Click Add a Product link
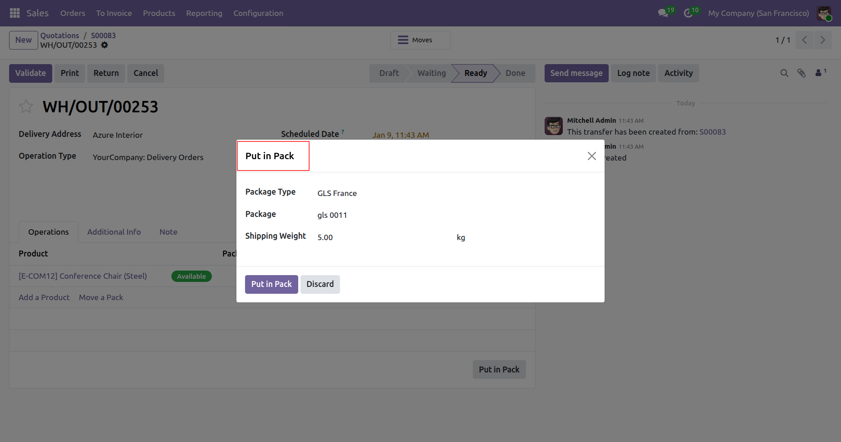The height and width of the screenshot is (442, 841). (x=44, y=297)
